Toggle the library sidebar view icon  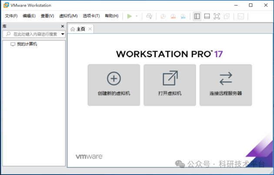(197, 16)
